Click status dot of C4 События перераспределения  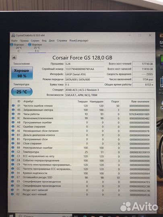pyautogui.click(x=13, y=160)
